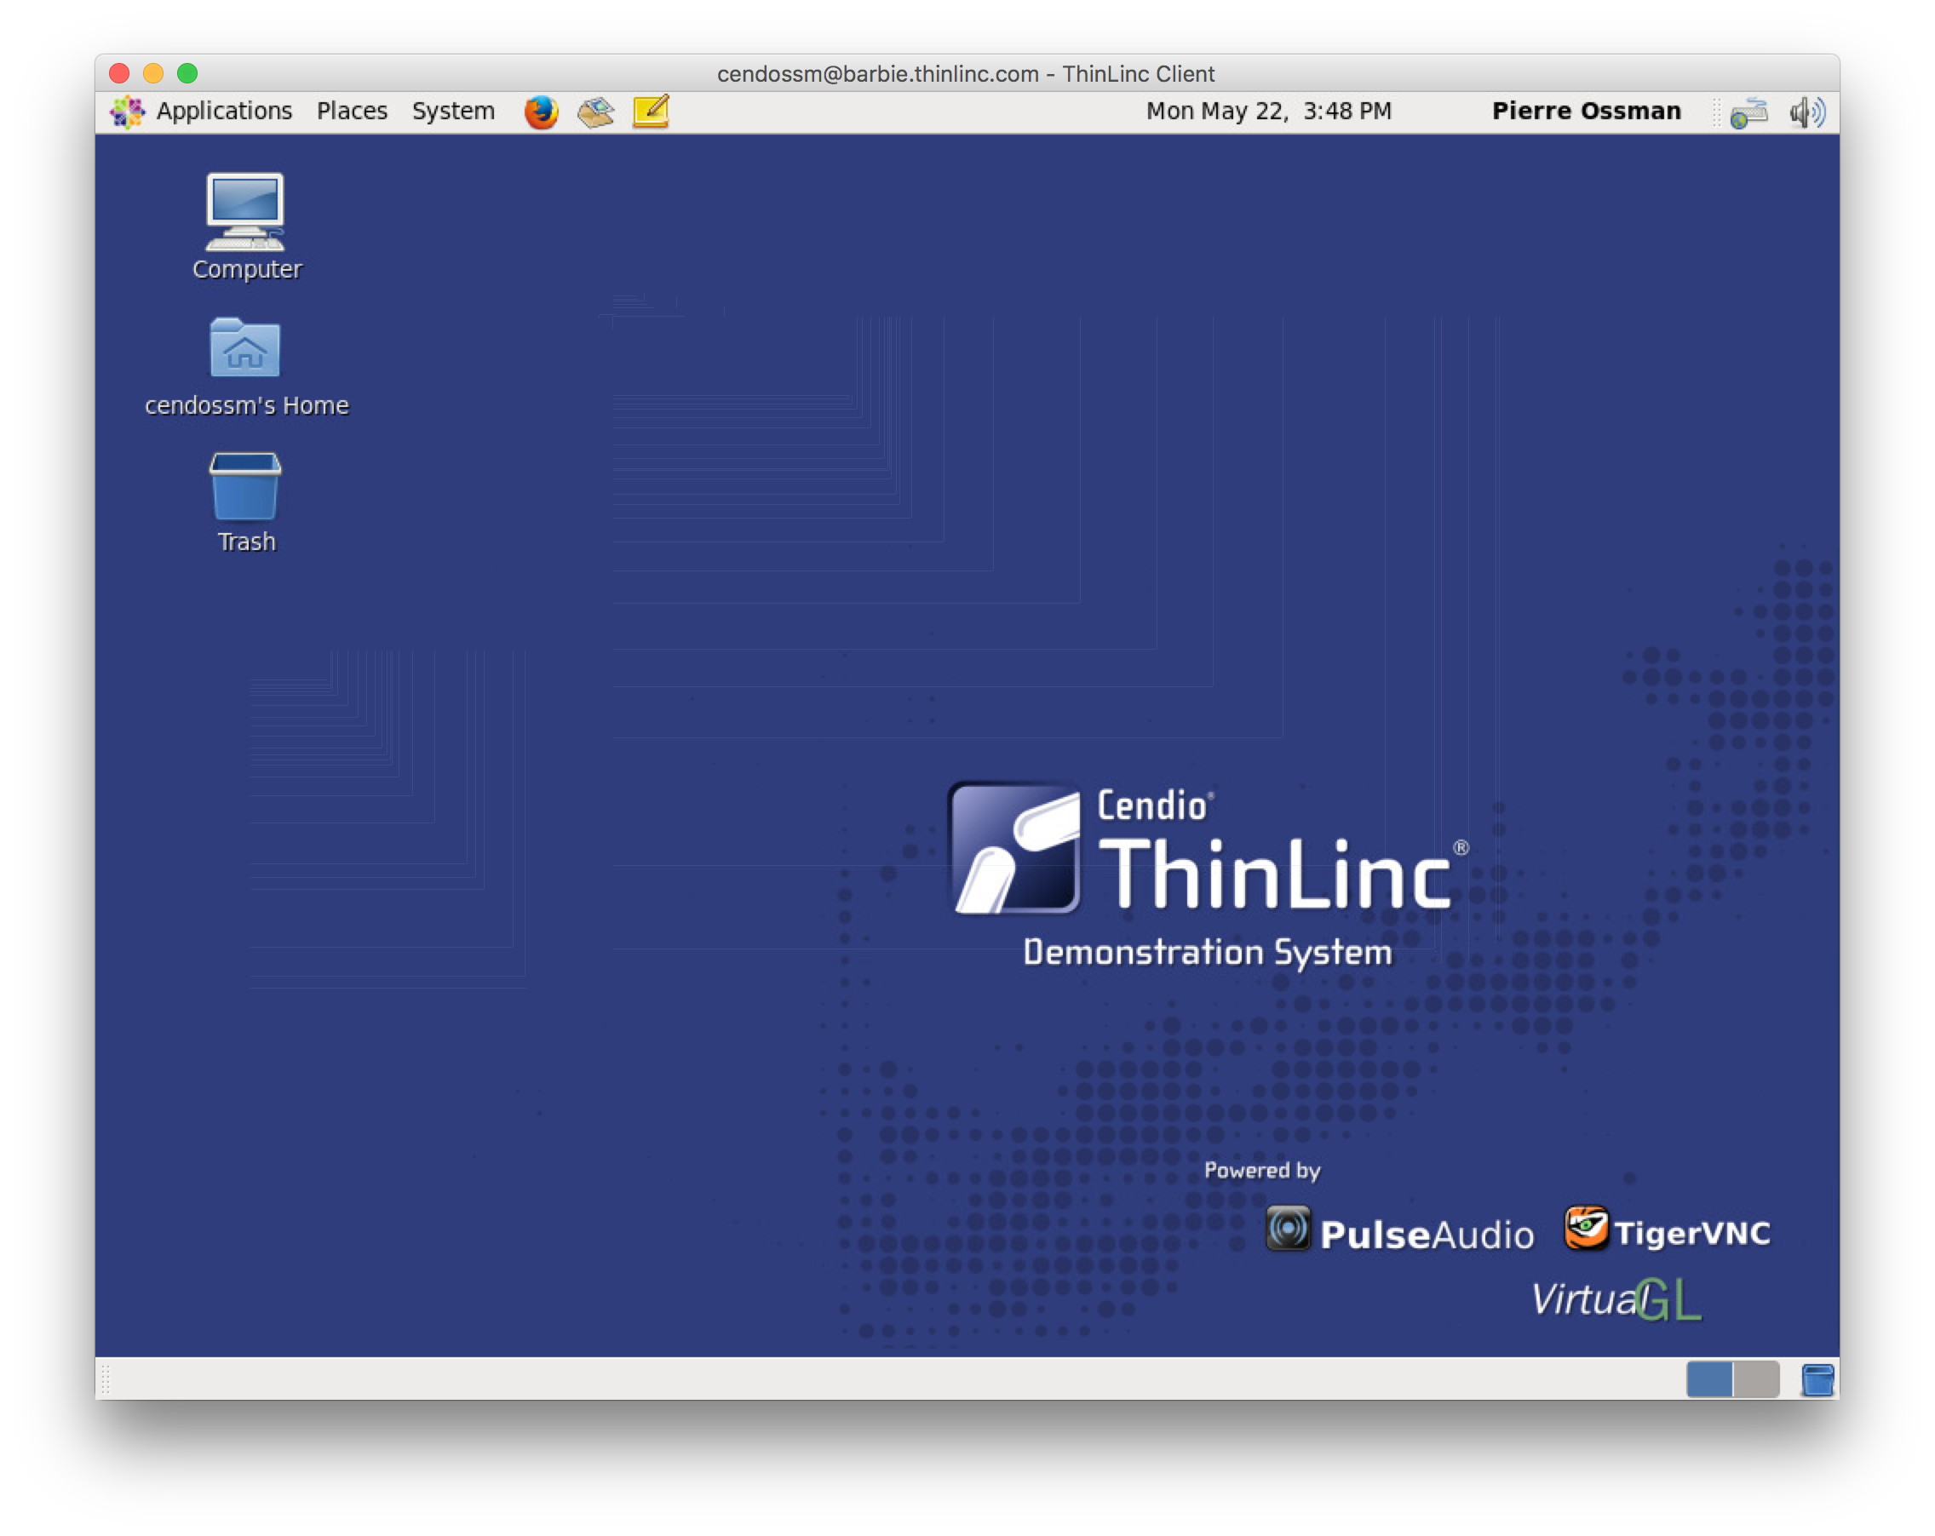Click the bottom panel grip handle

tap(105, 1379)
